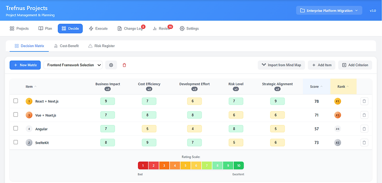Select the Vue + Nuxt.js row checkbox

click(x=16, y=114)
